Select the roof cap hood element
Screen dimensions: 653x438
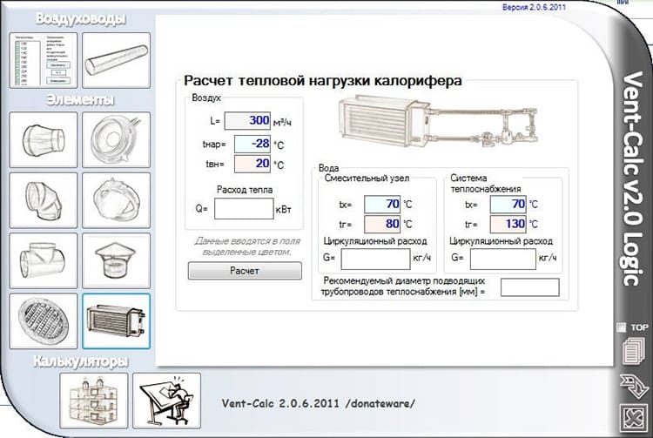click(116, 260)
